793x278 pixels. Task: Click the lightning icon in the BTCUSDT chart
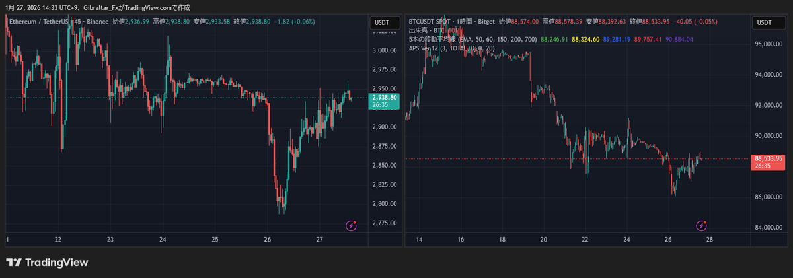tap(702, 226)
